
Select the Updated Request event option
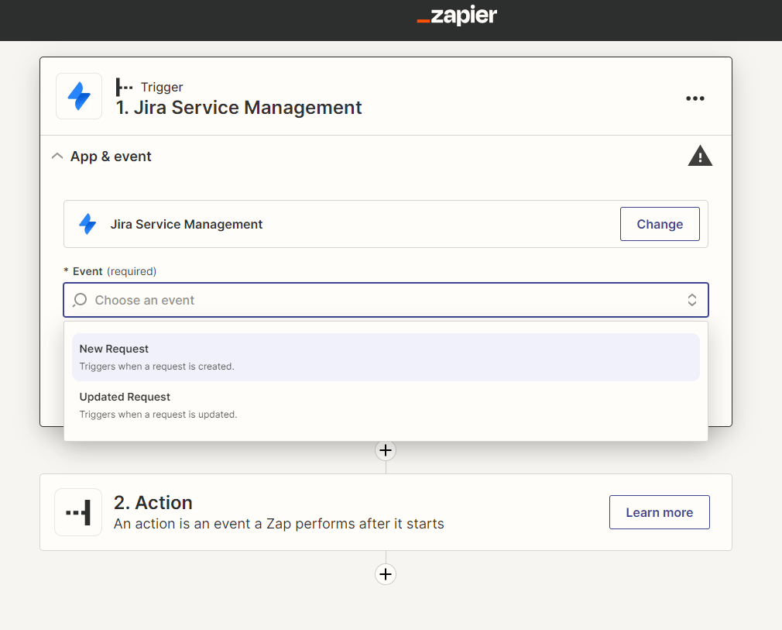386,405
